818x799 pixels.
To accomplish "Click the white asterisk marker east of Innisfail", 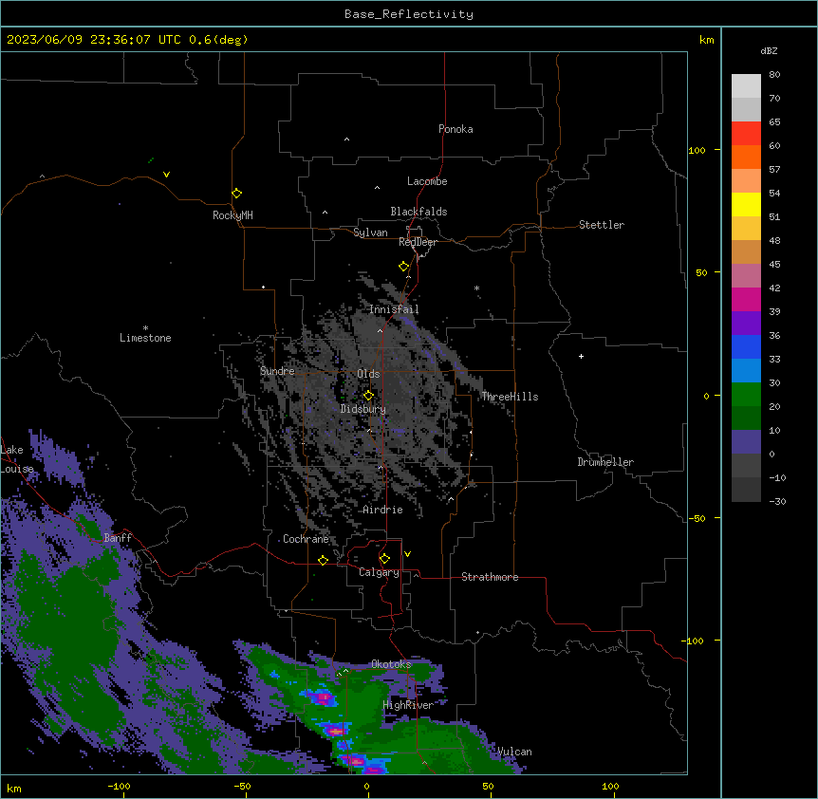I will pyautogui.click(x=476, y=288).
